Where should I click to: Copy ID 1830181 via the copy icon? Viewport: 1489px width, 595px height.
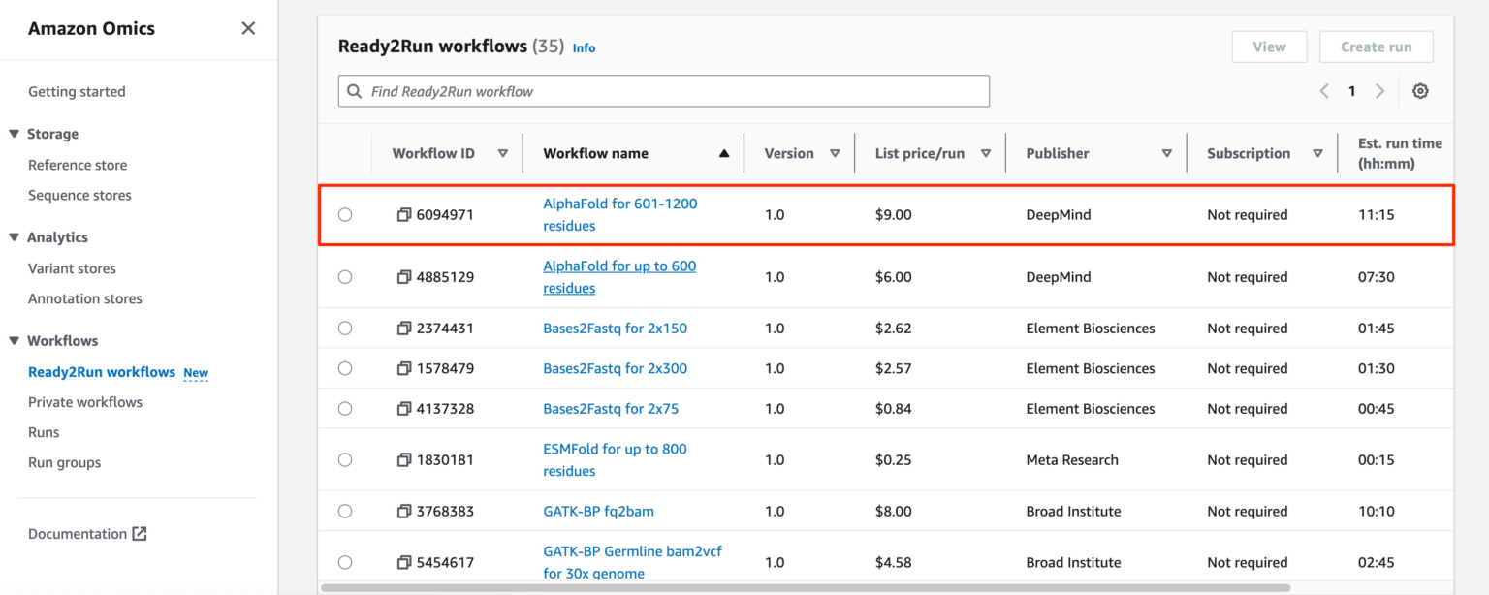click(404, 459)
